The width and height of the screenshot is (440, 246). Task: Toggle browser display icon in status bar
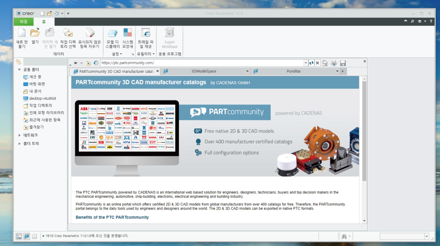(27, 236)
